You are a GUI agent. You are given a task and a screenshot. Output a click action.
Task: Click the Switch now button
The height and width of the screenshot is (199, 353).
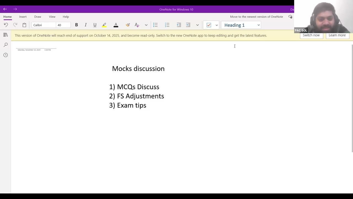(311, 35)
